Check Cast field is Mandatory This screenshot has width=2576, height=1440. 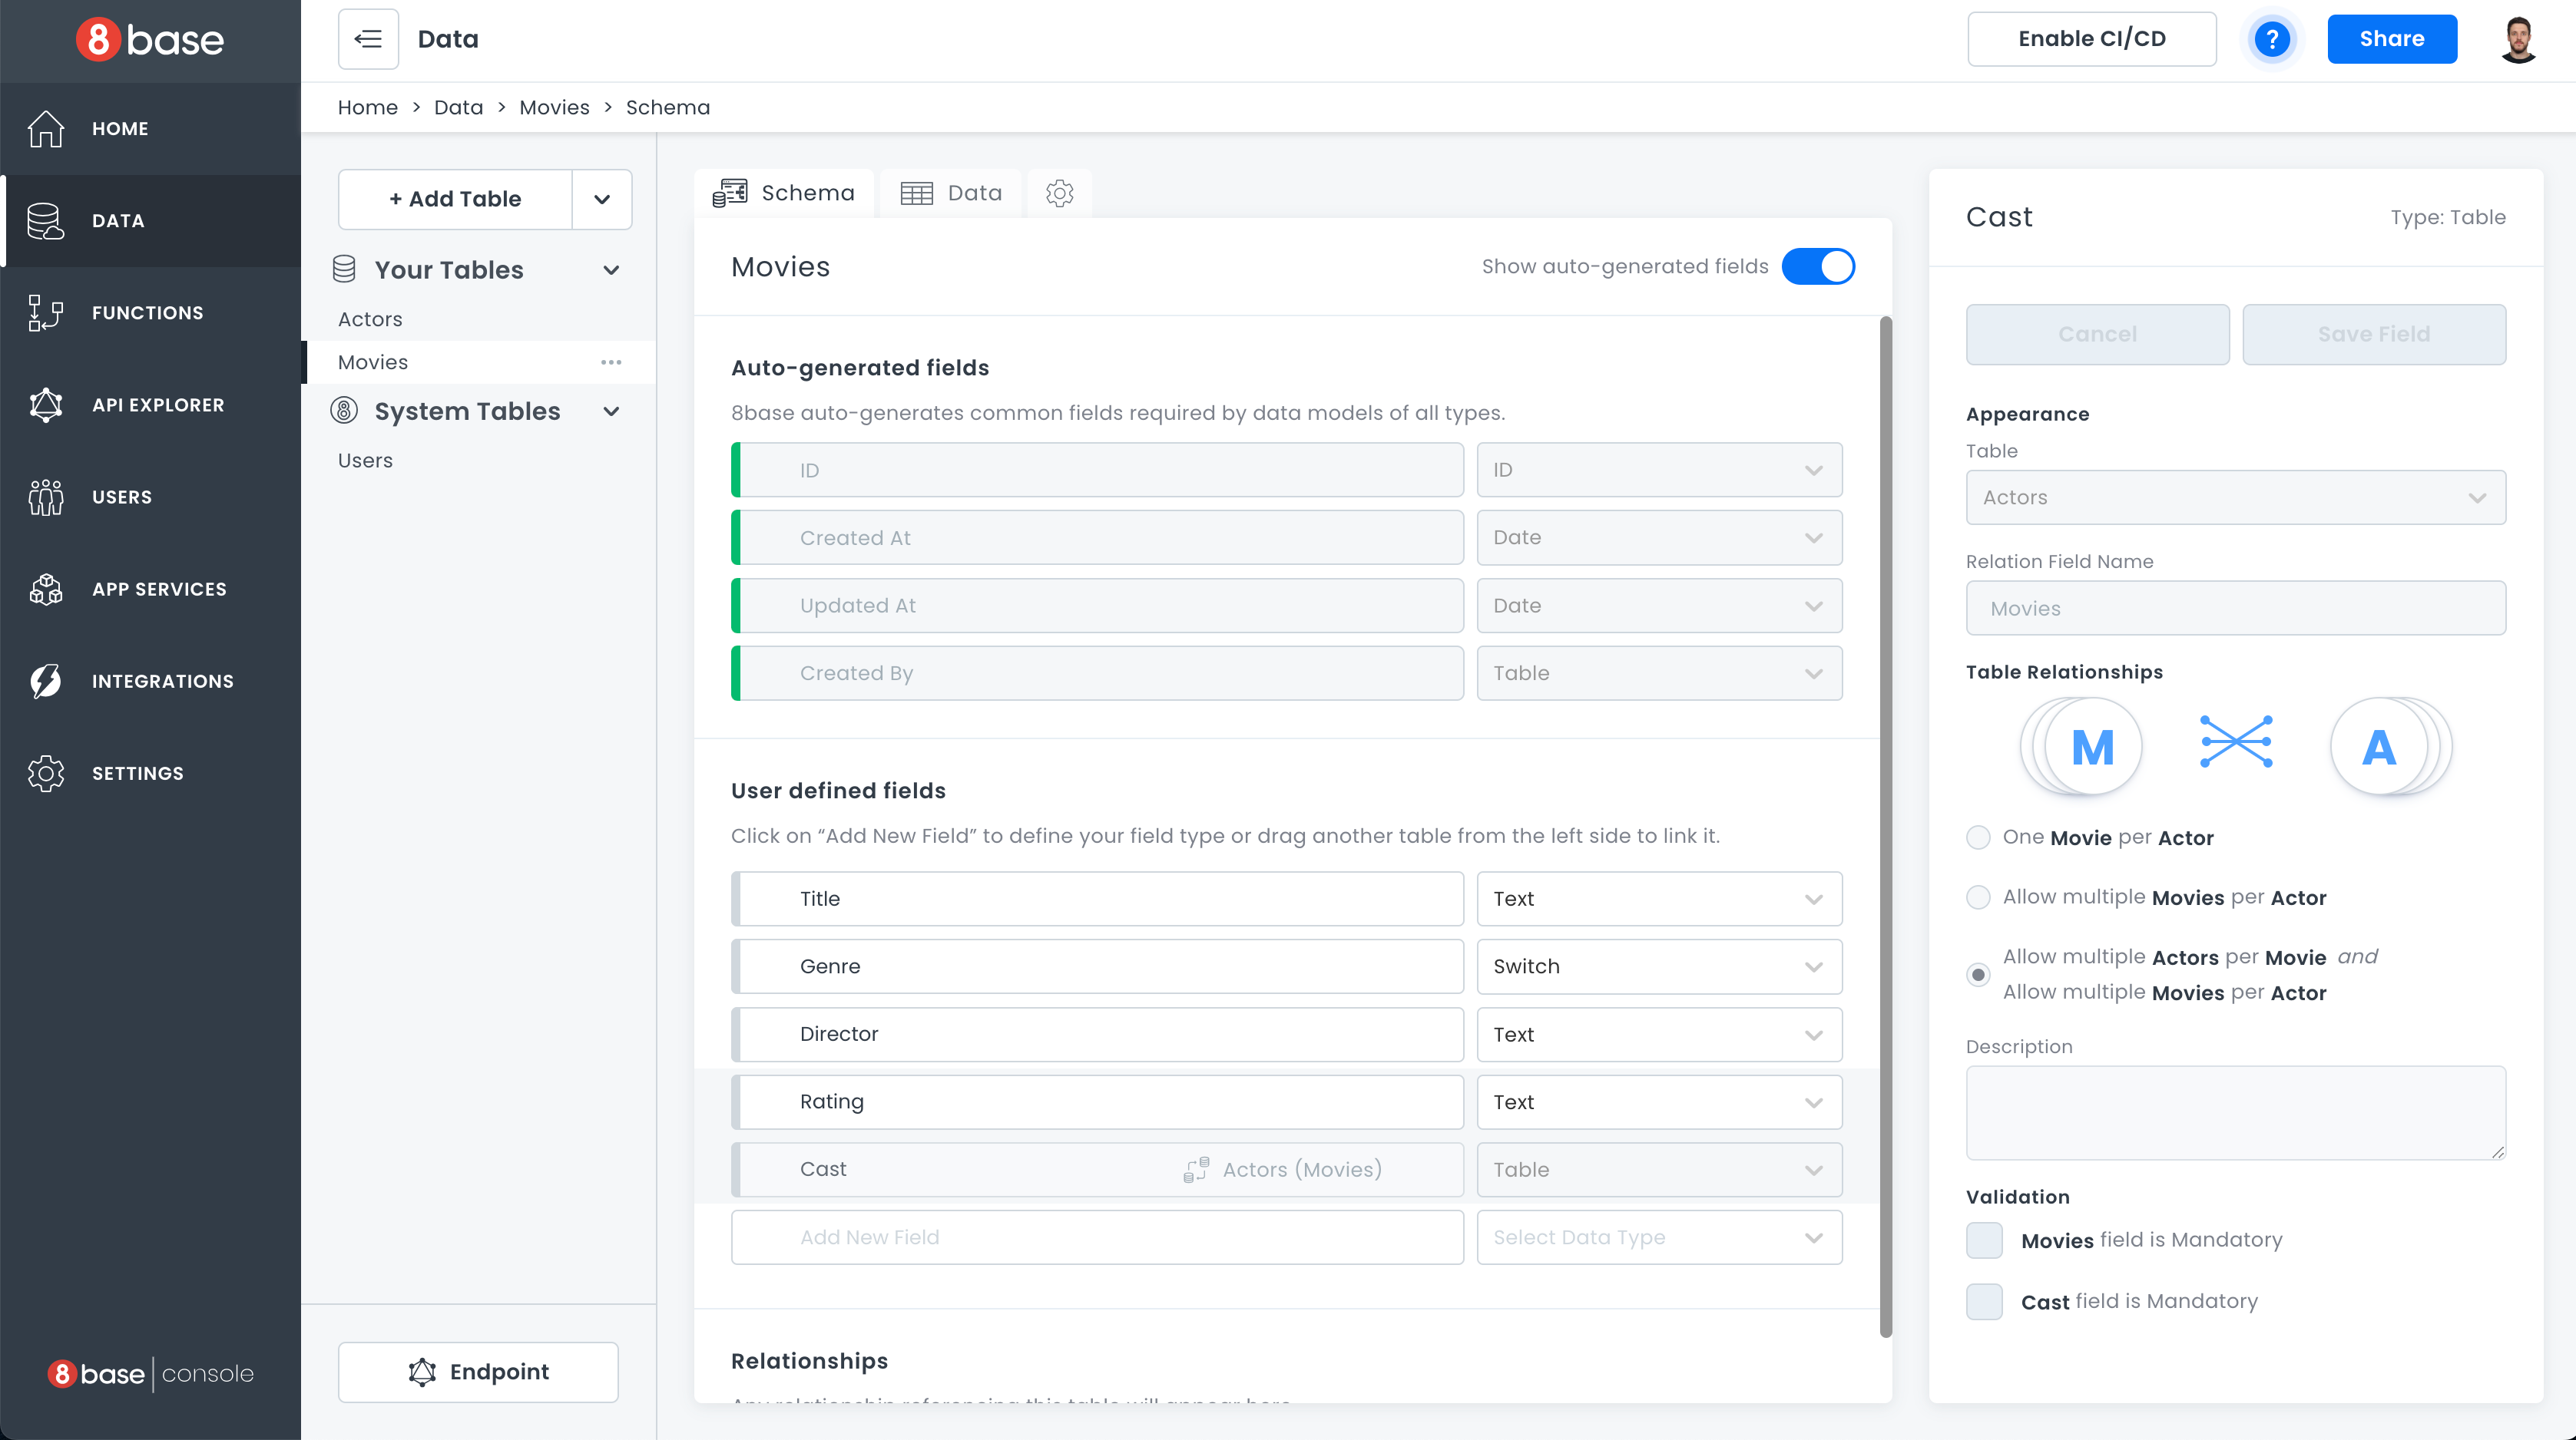[1984, 1301]
